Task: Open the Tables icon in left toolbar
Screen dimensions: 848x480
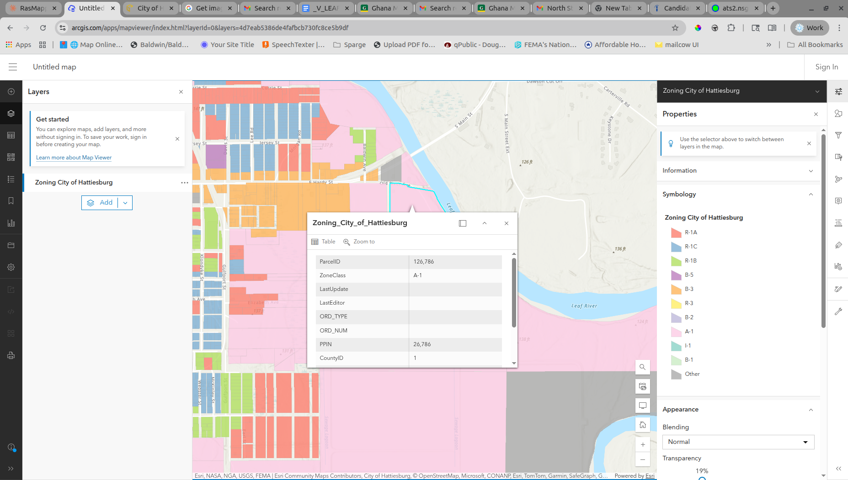Action: (x=11, y=135)
